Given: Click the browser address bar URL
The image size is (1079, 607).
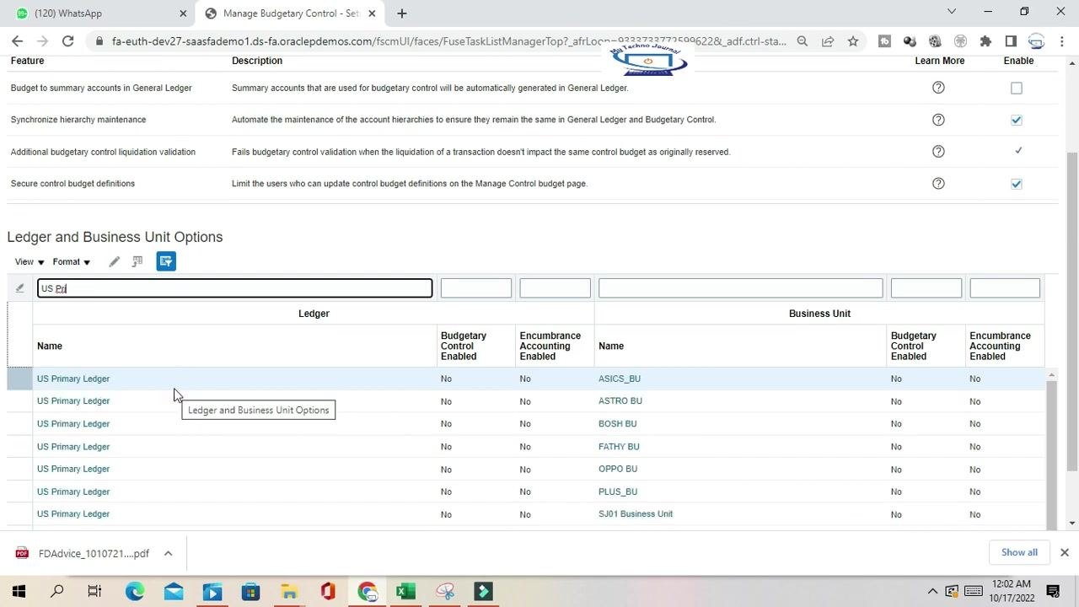Looking at the screenshot, I should tap(448, 40).
